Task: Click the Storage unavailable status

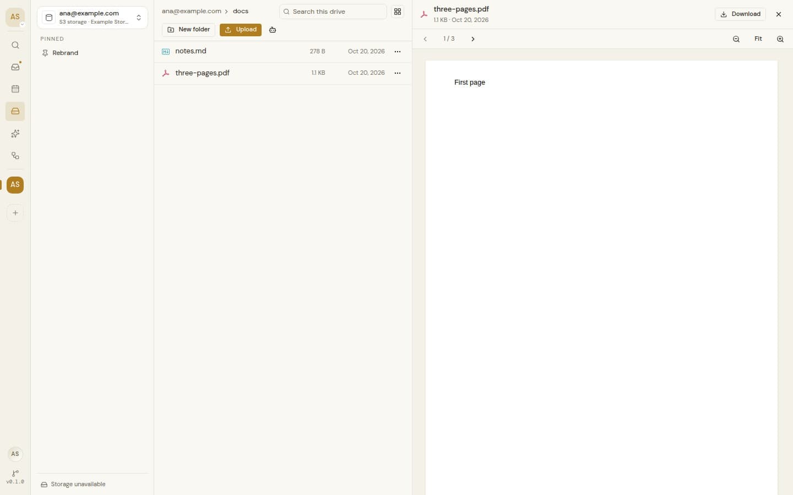Action: pyautogui.click(x=73, y=485)
